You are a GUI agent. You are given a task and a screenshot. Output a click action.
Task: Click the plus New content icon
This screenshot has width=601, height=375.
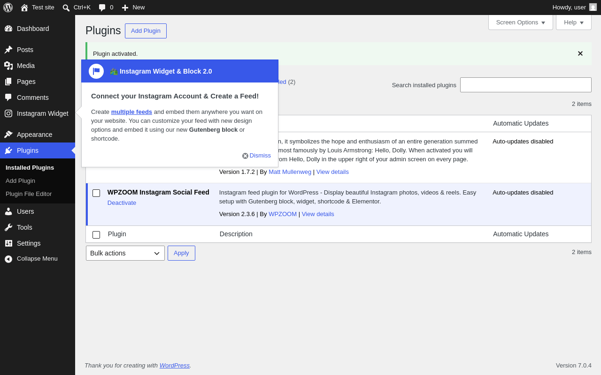click(125, 7)
